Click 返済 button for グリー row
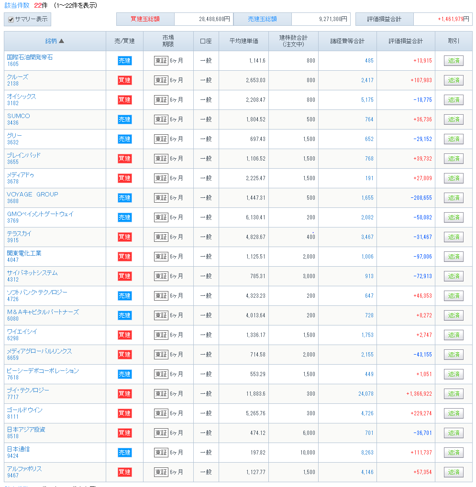The height and width of the screenshot is (487, 476). pos(454,139)
